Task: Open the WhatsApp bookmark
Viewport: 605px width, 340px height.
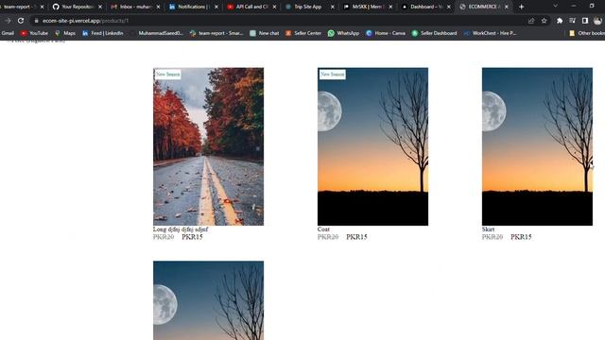Action: click(343, 33)
